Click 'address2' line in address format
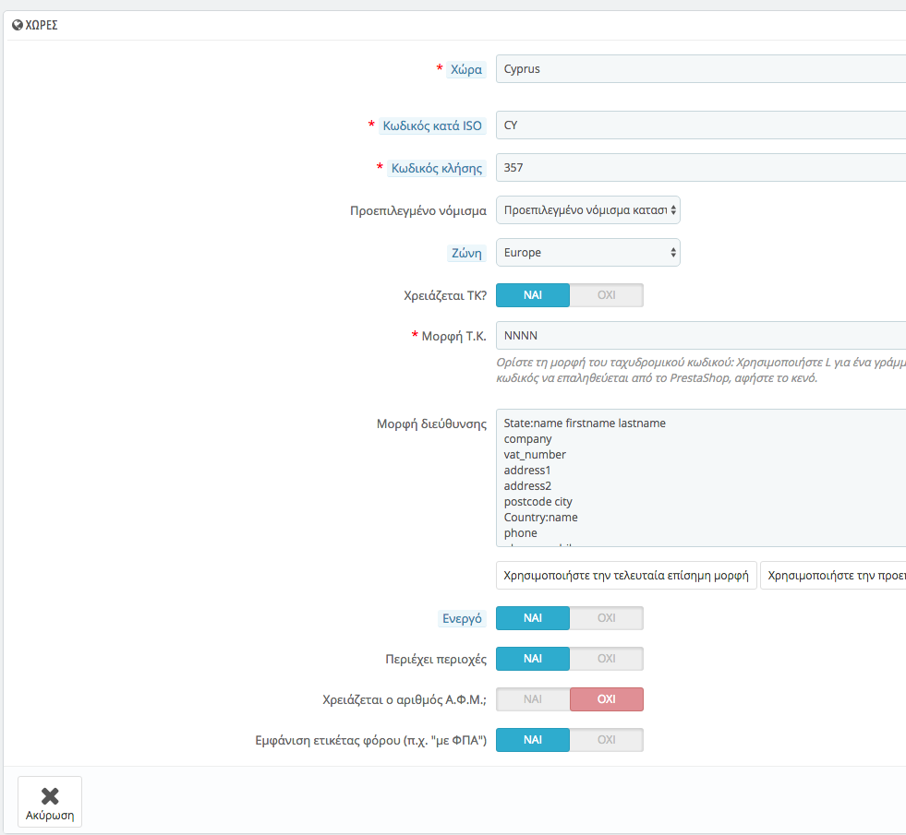Viewport: 906px width, 835px height. pyautogui.click(x=527, y=486)
